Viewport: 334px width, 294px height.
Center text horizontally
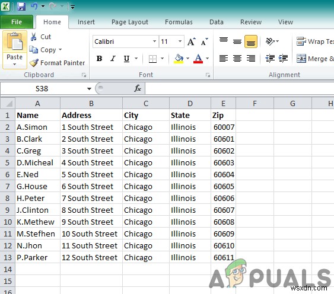[237, 58]
